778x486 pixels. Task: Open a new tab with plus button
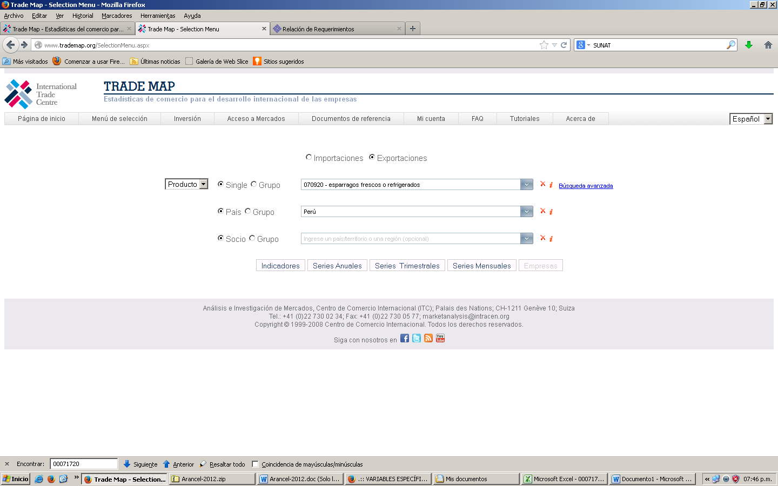(413, 29)
